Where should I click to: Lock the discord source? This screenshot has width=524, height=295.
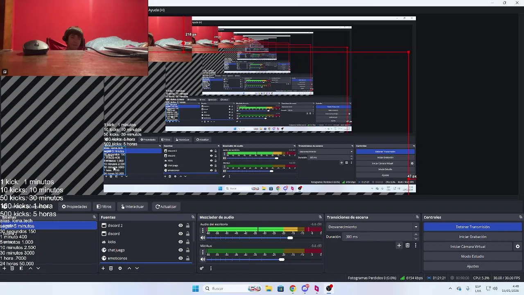pyautogui.click(x=188, y=234)
